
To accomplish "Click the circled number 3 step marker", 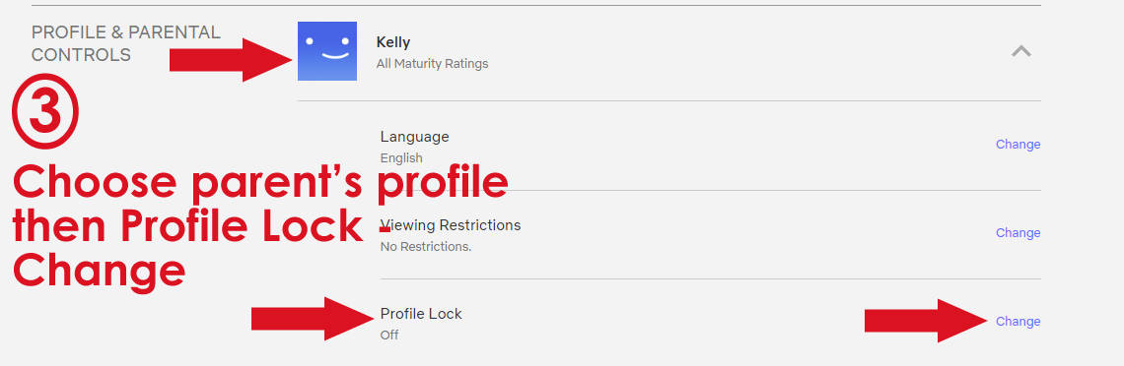I will coord(45,111).
